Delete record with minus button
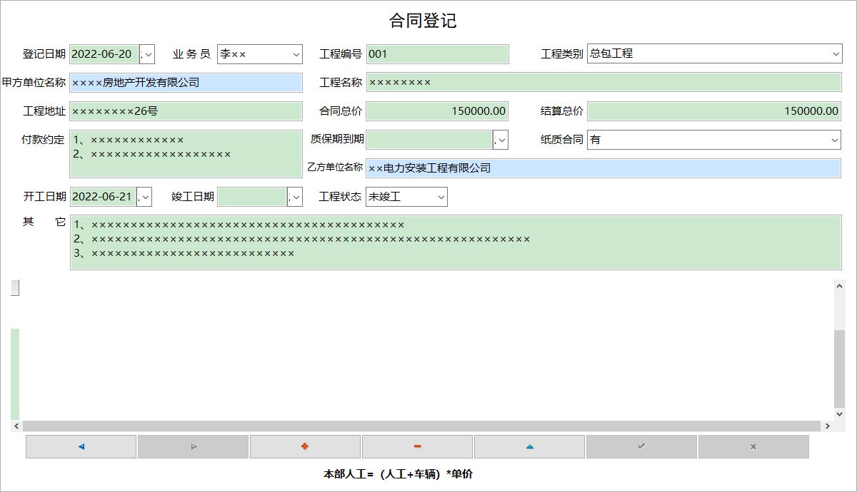 click(417, 446)
